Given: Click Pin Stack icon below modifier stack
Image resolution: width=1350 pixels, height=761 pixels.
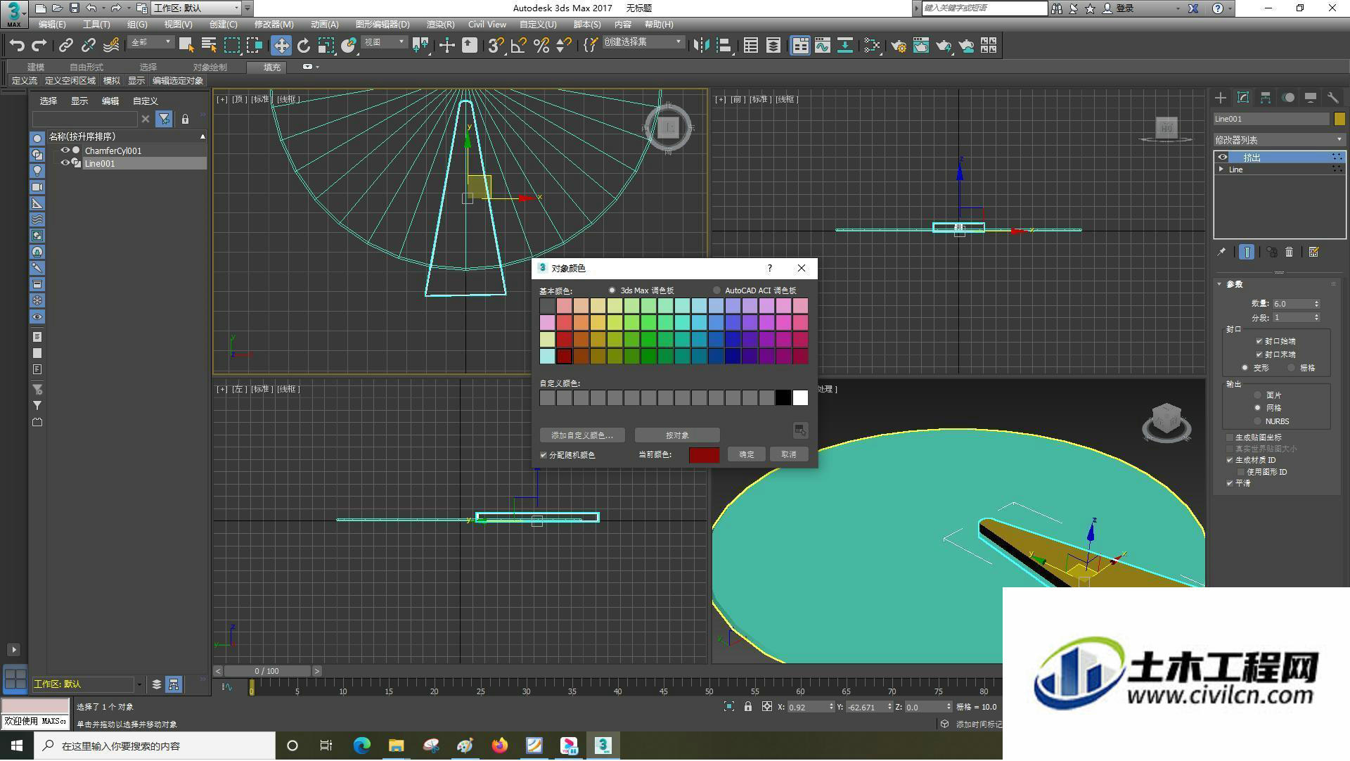Looking at the screenshot, I should [x=1222, y=252].
